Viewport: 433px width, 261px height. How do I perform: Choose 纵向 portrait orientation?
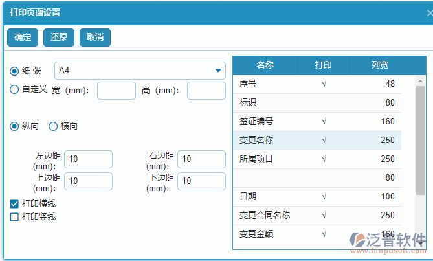[14, 126]
